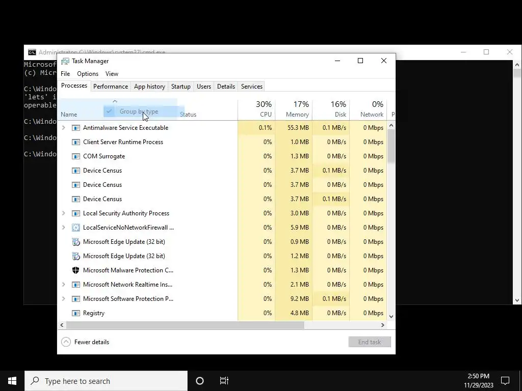Click the Antimalware Service Executable process icon
Screen dimensions: 522x391
click(76, 128)
